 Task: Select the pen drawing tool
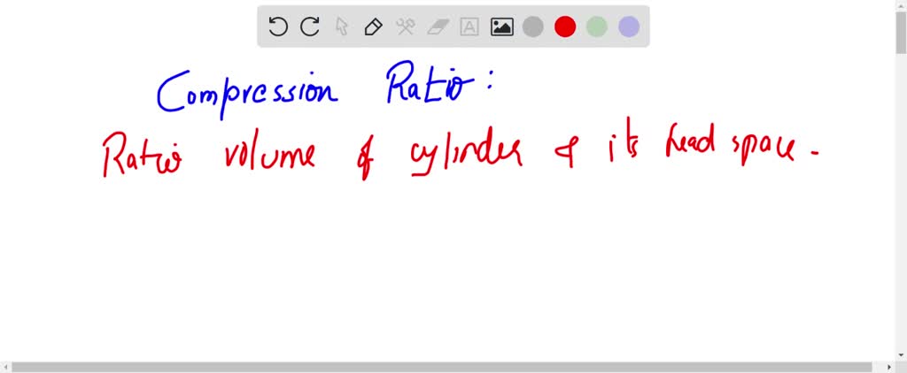(x=374, y=27)
